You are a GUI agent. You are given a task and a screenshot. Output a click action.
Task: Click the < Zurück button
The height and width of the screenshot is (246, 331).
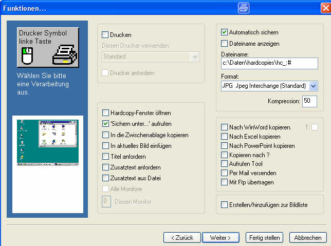tap(182, 238)
